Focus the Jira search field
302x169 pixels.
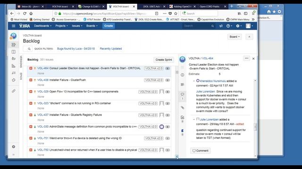198,26
